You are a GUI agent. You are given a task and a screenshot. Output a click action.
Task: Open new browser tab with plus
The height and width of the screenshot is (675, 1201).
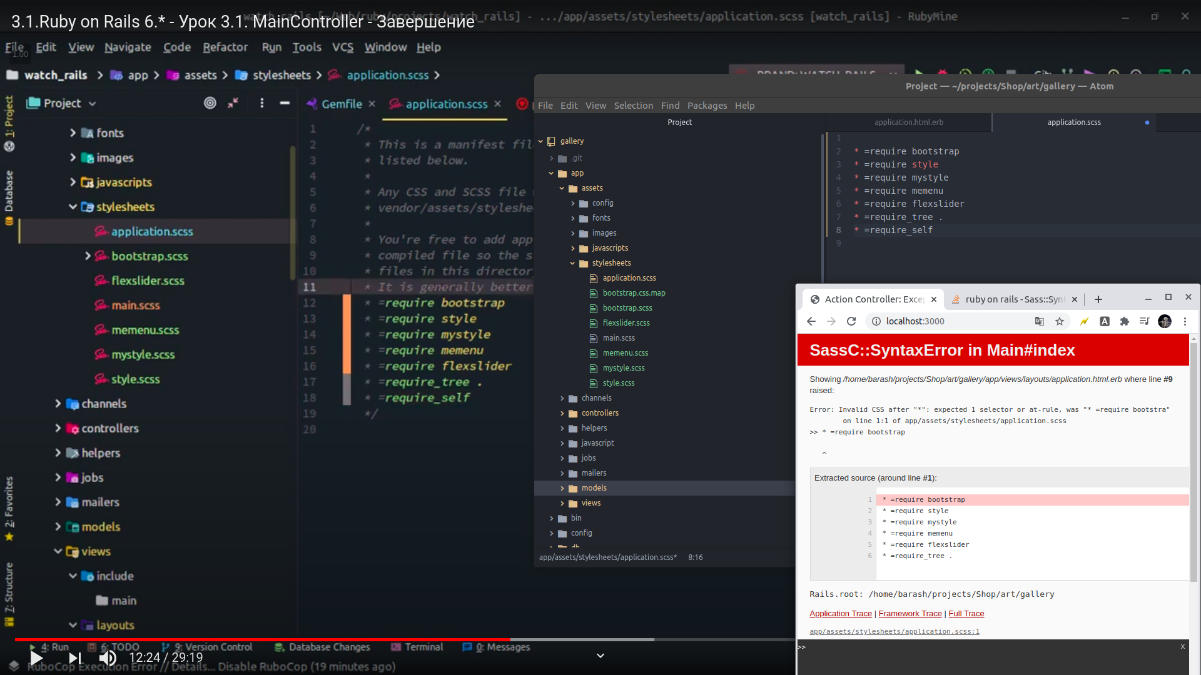(1098, 299)
